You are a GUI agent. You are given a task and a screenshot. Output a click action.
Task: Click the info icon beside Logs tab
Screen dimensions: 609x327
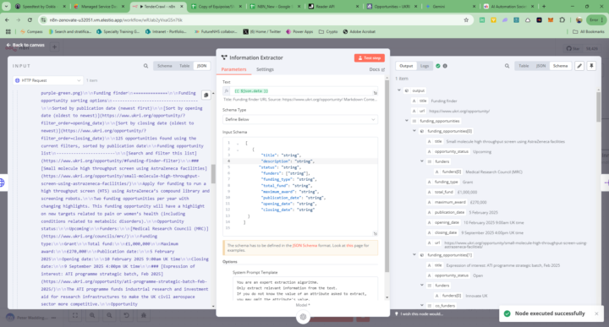pos(445,66)
